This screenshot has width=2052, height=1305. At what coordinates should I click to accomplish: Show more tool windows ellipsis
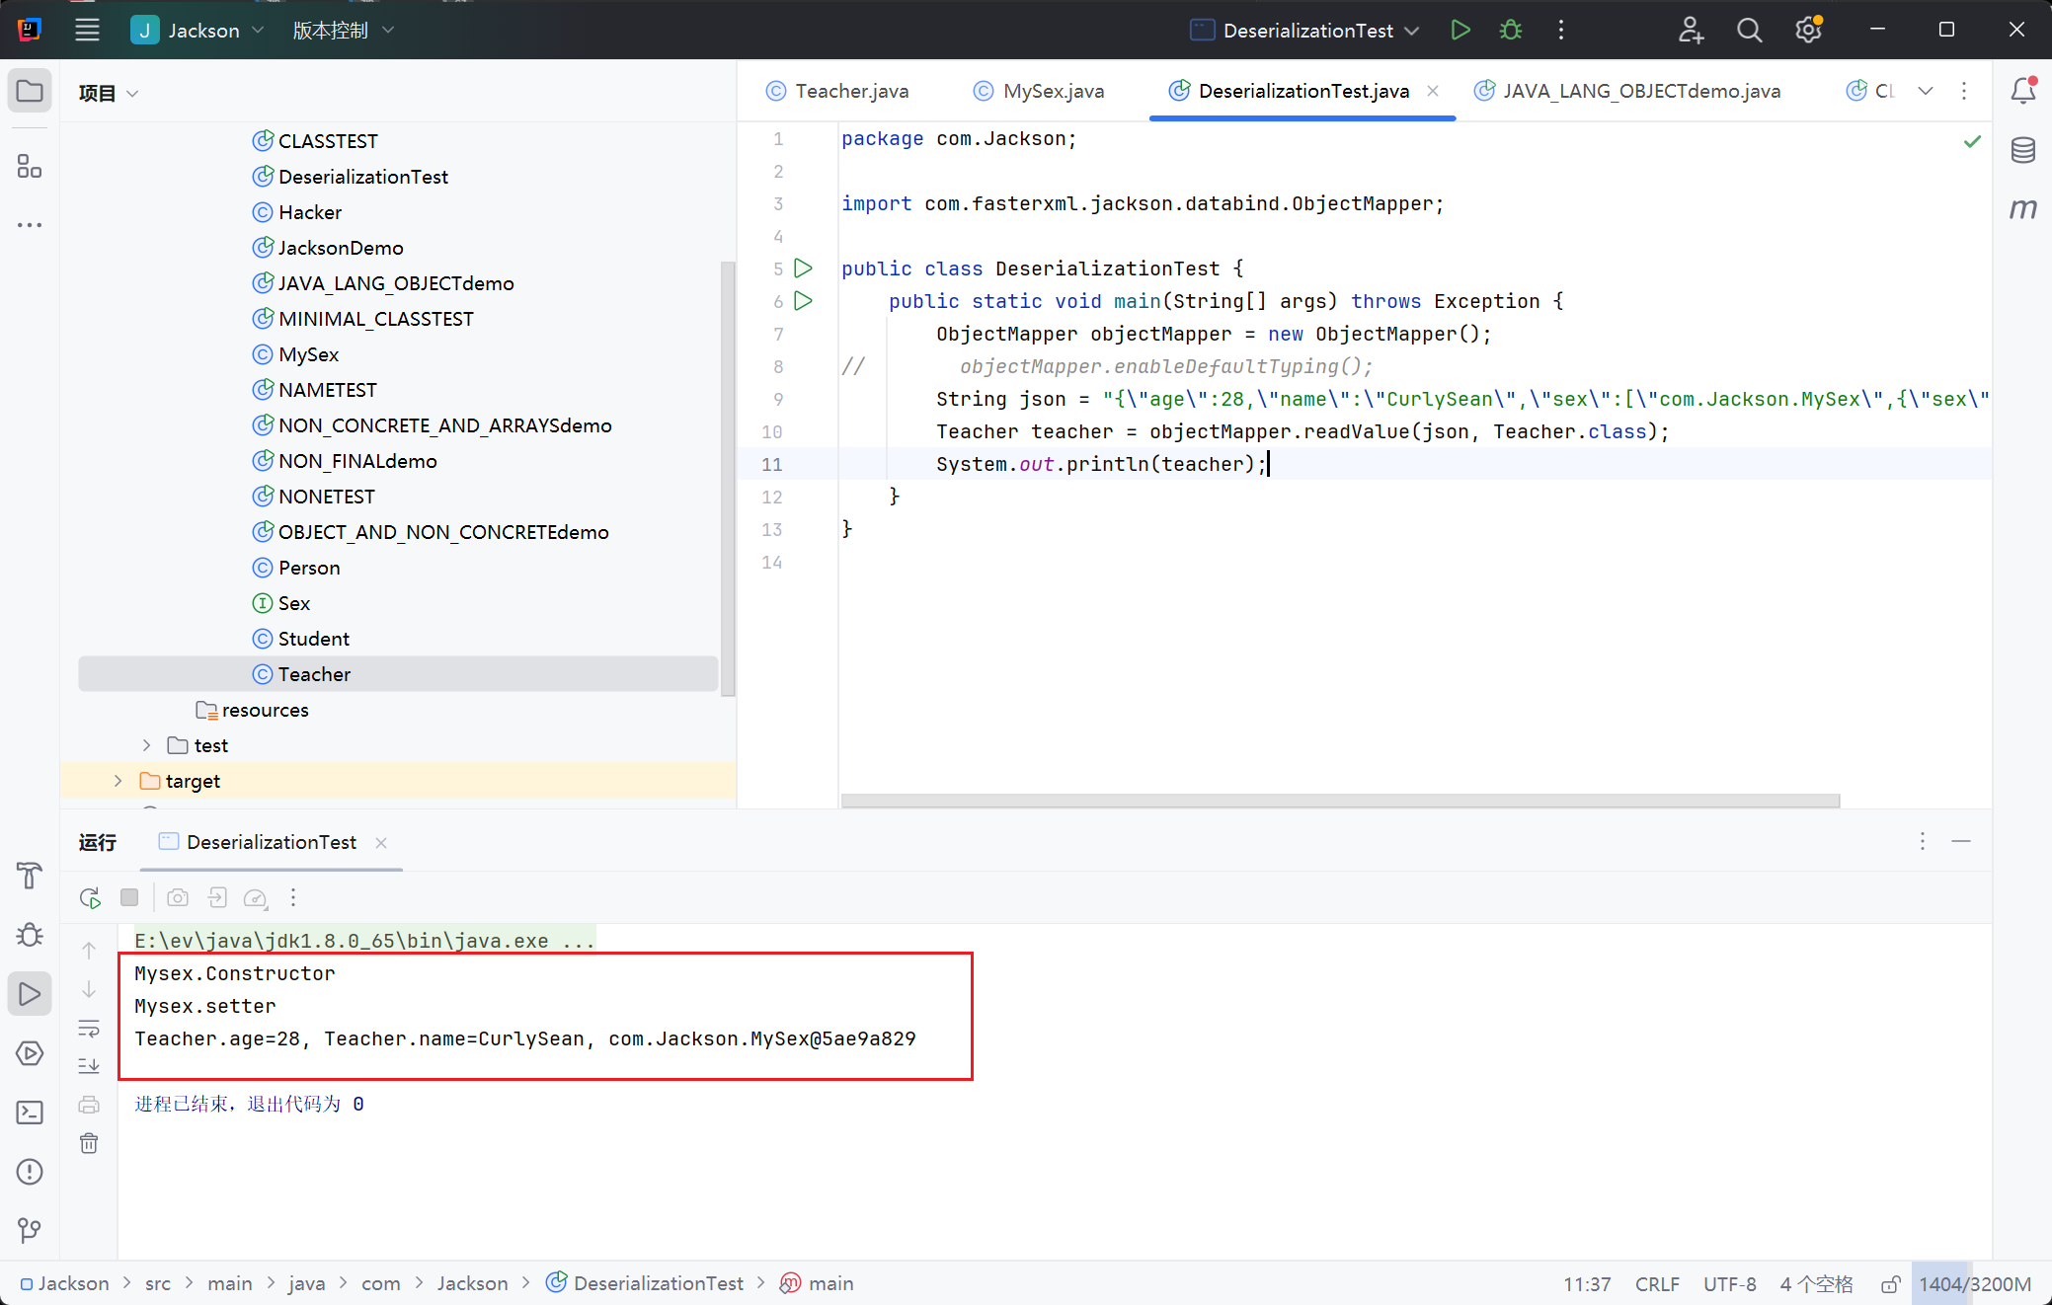pos(30,225)
